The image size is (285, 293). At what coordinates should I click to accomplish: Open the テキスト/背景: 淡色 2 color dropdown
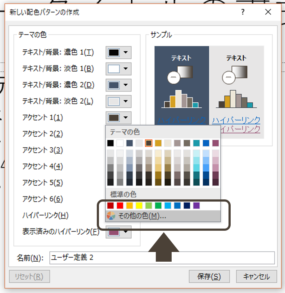[x=118, y=102]
